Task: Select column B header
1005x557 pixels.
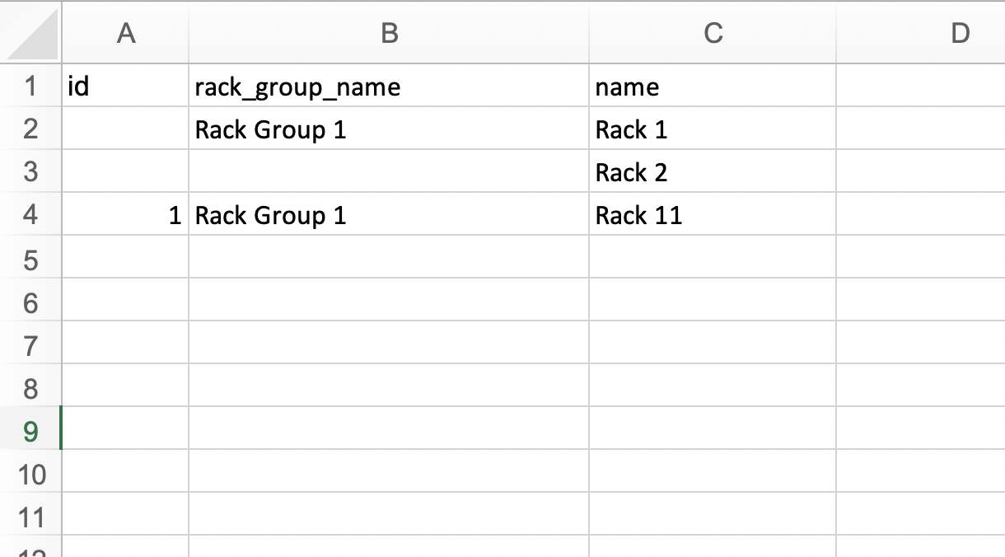Action: 389,32
